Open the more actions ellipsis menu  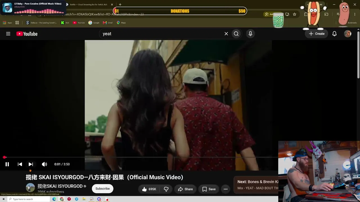click(x=226, y=189)
